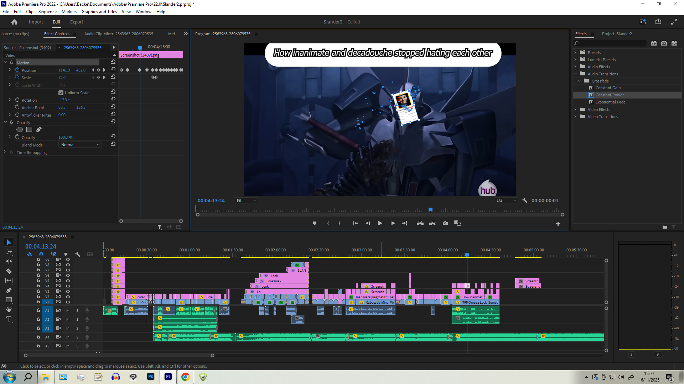This screenshot has width=684, height=384.
Task: Choose the Track Select Forward tool
Action: 9,252
